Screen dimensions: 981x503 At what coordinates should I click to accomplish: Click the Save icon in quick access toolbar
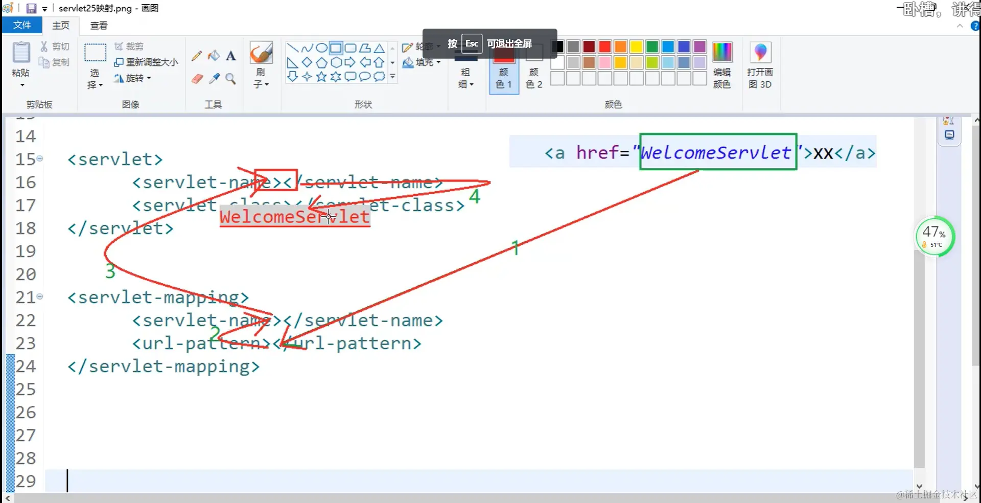coord(31,8)
